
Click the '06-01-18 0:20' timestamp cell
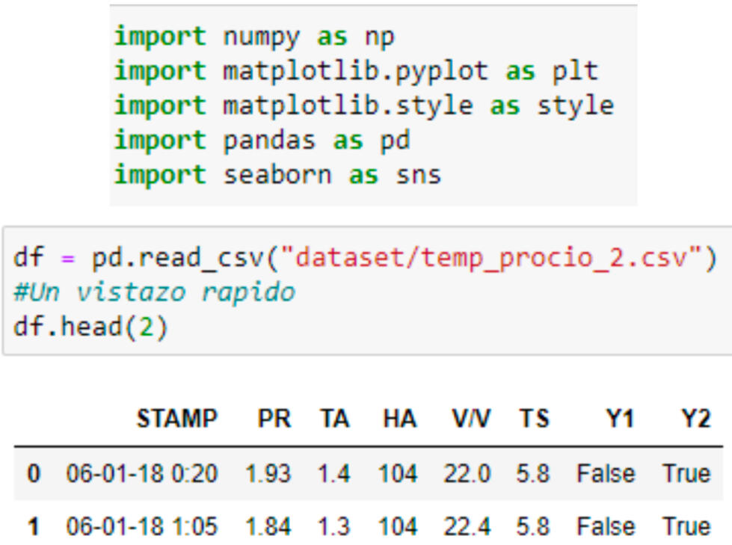[141, 474]
